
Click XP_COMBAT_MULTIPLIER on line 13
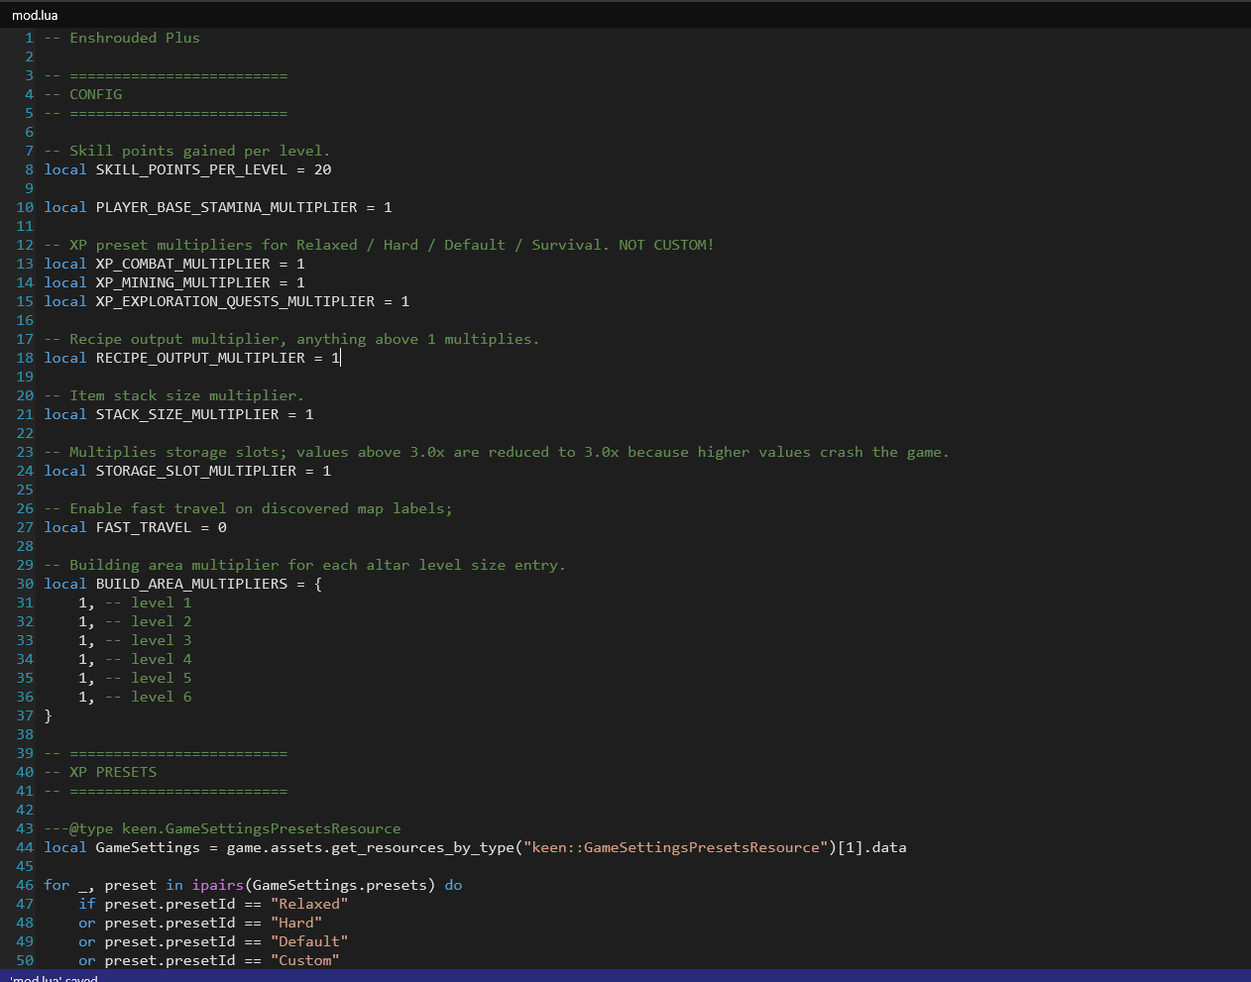click(182, 264)
